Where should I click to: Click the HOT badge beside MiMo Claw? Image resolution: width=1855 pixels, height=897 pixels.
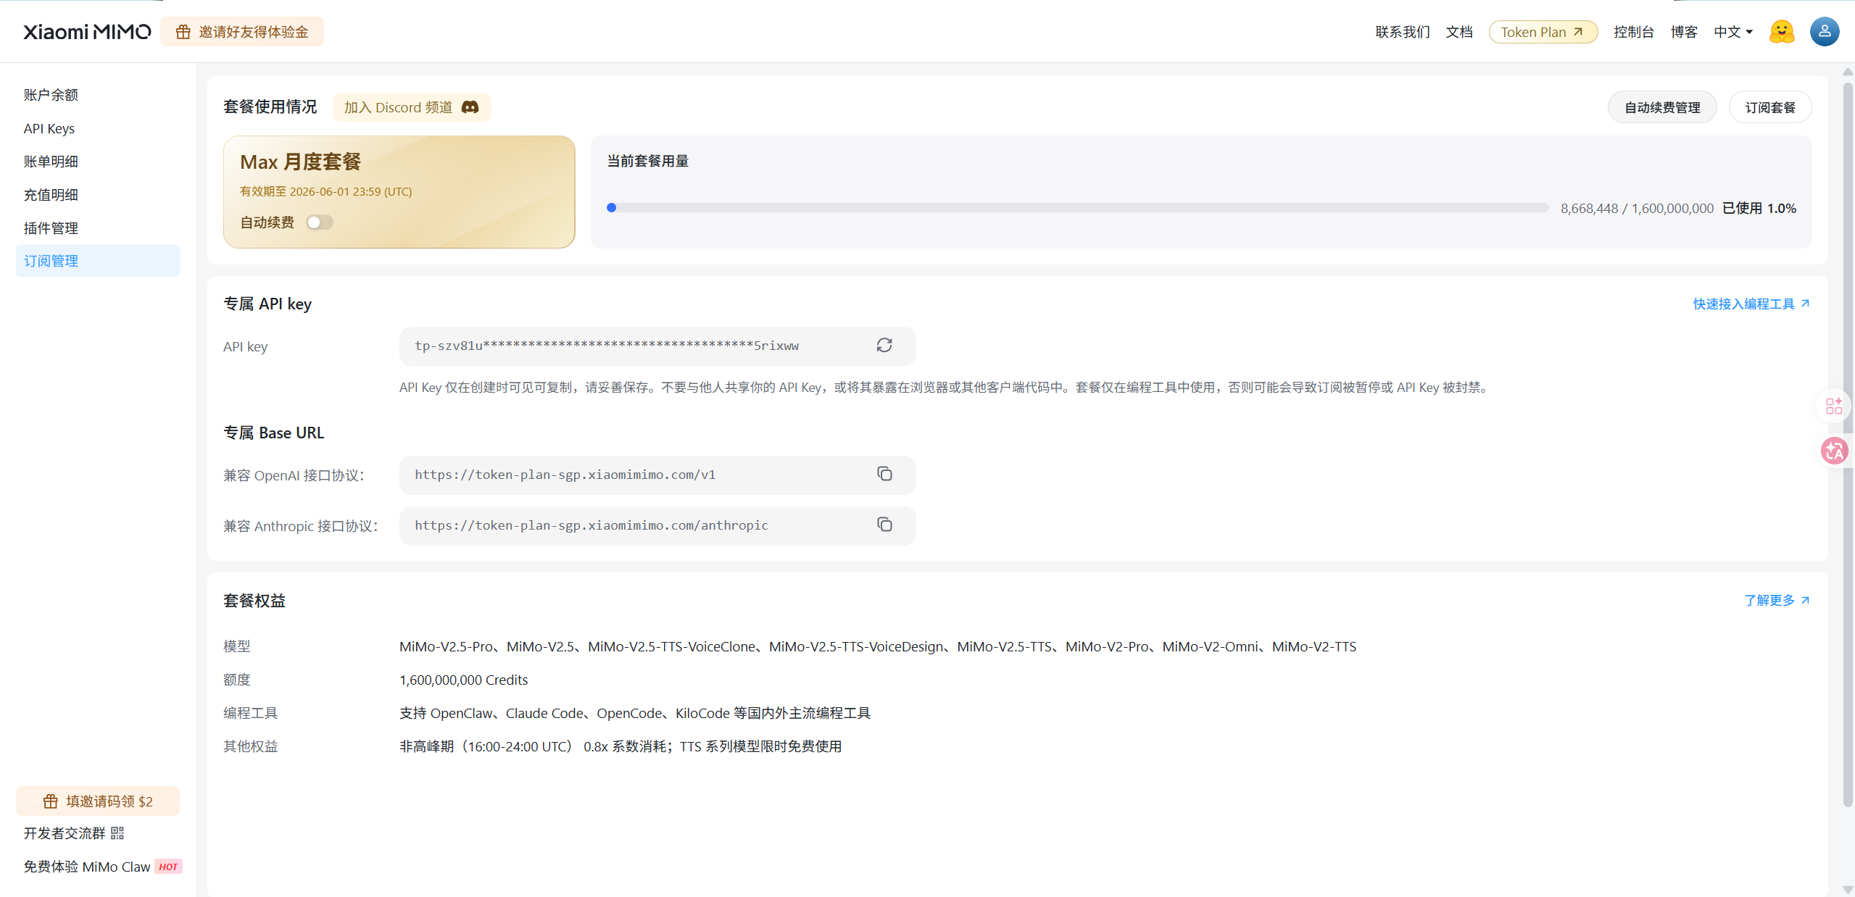tap(168, 867)
